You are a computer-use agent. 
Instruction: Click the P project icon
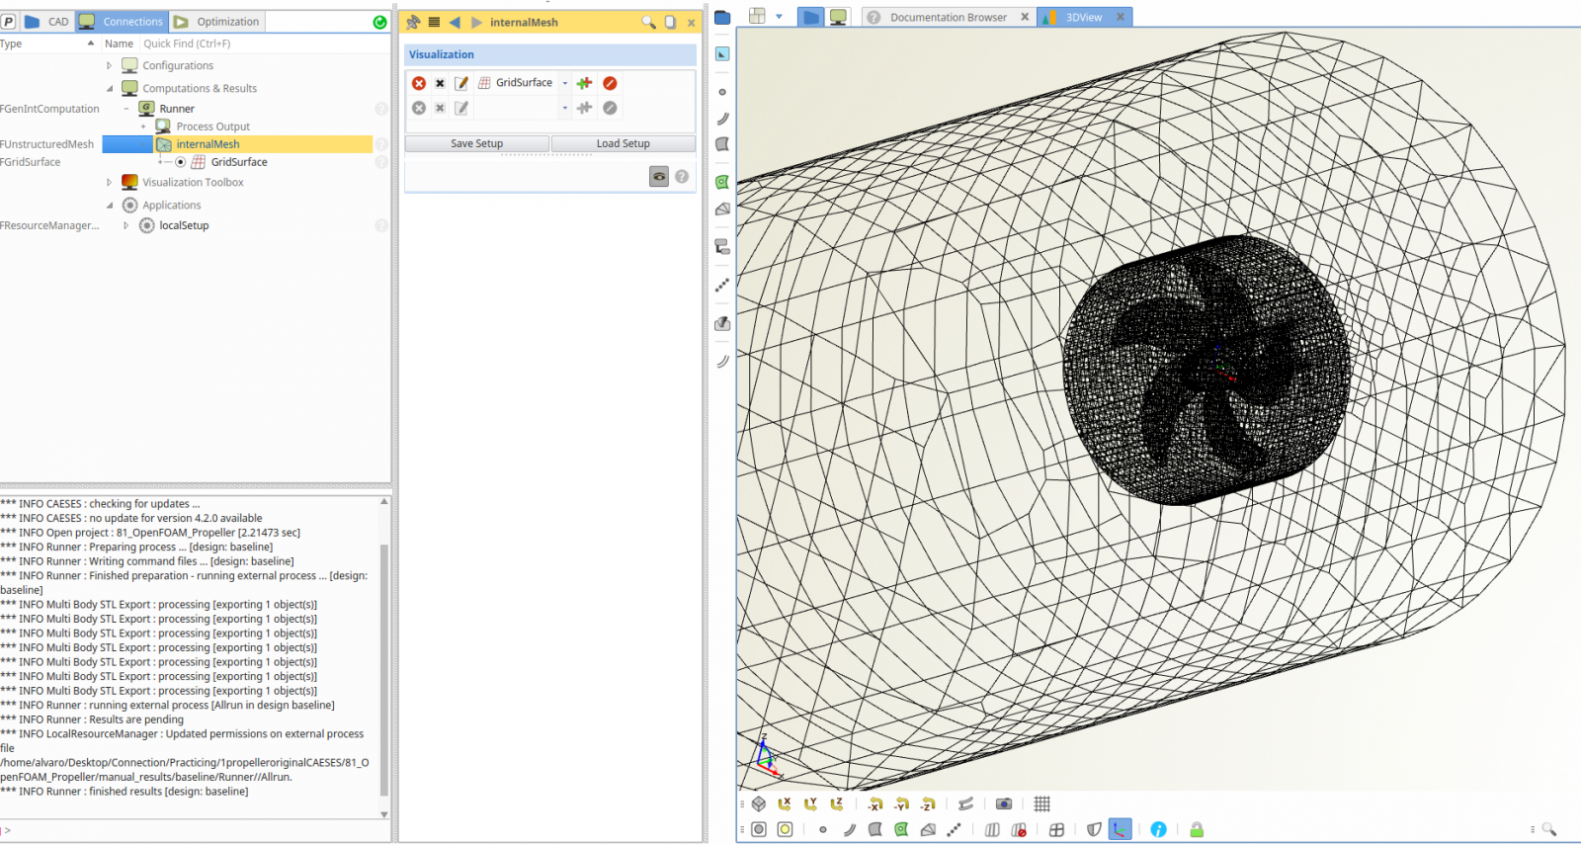point(8,21)
